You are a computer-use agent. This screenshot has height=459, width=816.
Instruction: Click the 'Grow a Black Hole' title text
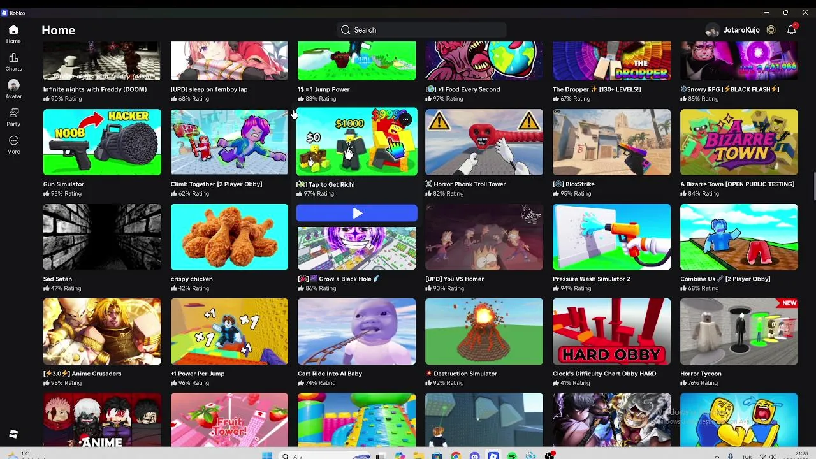(x=339, y=279)
